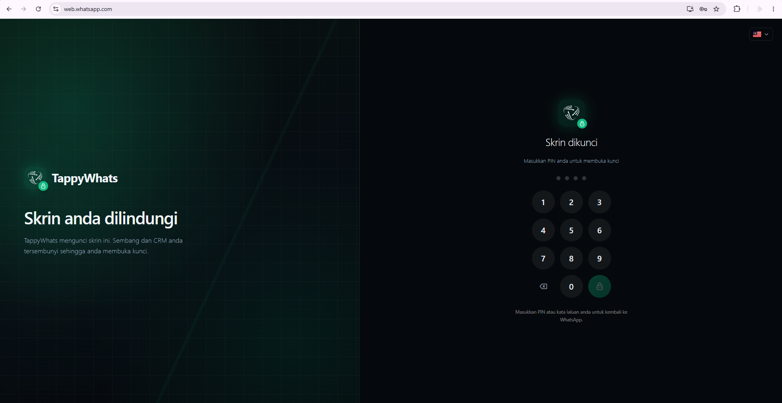This screenshot has width=782, height=403.
Task: Tap keypad digit 9
Action: tap(599, 258)
